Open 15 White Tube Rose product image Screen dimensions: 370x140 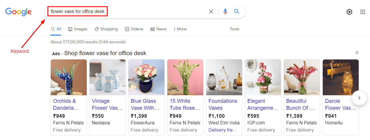185,77
